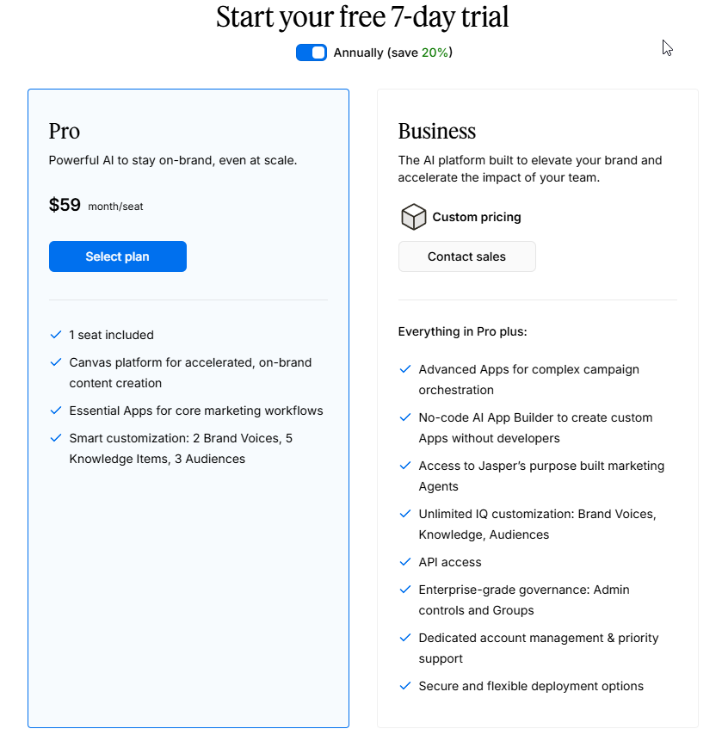Click the checkmark beside Unlimited IQ customization
The width and height of the screenshot is (722, 735).
[405, 514]
